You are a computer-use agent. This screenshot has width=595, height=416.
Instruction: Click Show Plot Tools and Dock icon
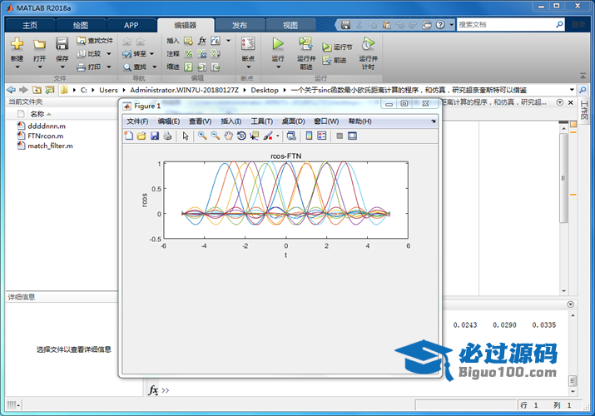[x=352, y=136]
